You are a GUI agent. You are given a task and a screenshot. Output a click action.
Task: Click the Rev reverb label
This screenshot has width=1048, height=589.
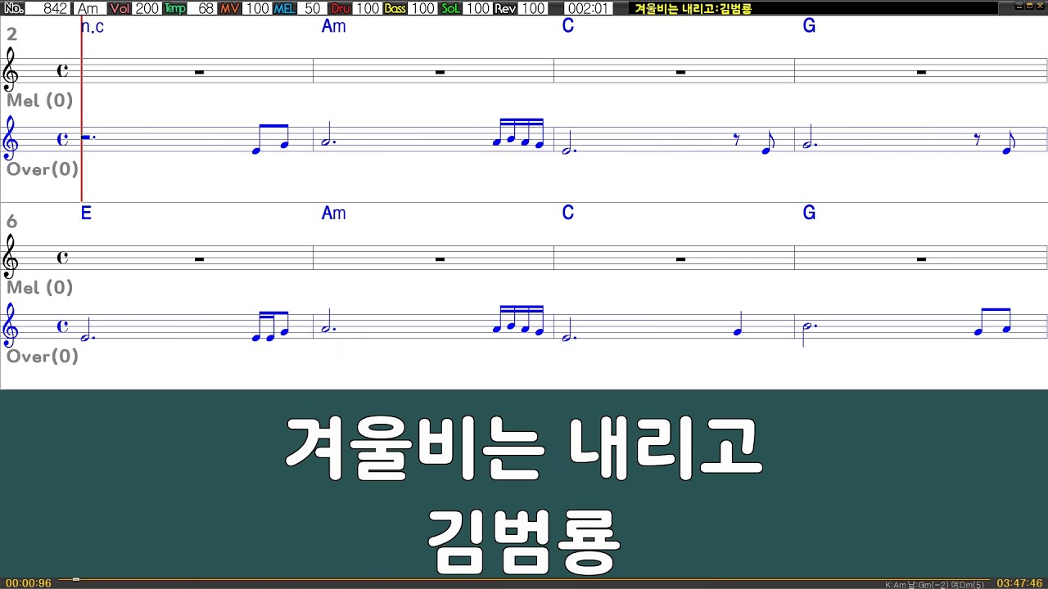(505, 8)
